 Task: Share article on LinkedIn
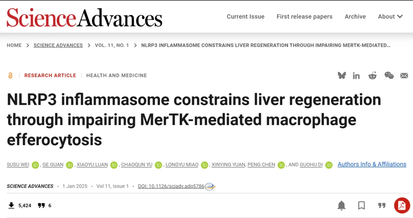(356, 75)
